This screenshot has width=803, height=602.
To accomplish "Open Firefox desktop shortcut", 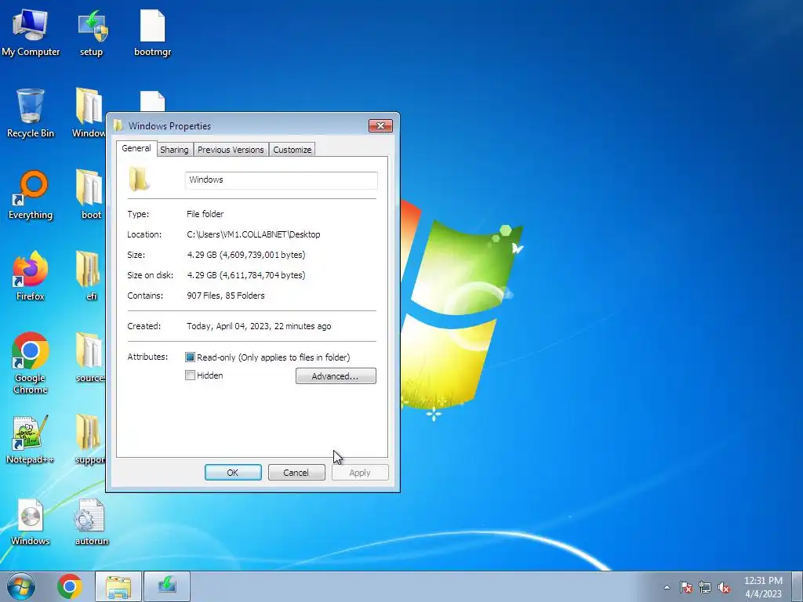I will 31,277.
